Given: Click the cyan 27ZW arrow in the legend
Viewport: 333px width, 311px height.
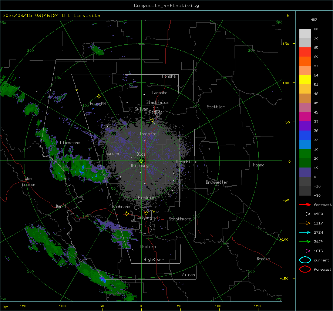Looking at the screenshot, I should click(x=305, y=233).
